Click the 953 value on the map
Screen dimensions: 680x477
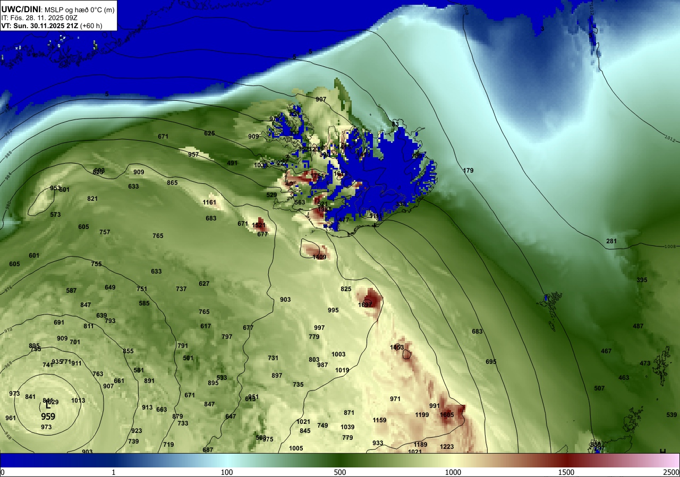pyautogui.click(x=55, y=188)
